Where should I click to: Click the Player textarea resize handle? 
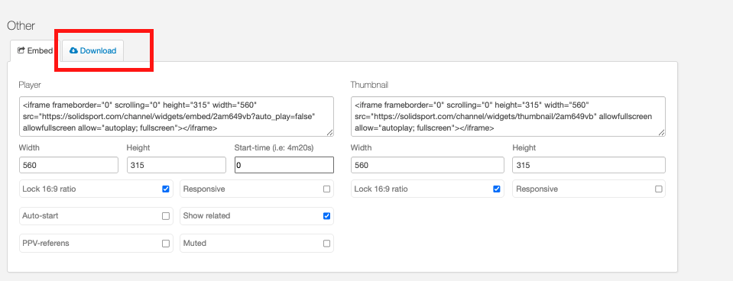click(x=330, y=133)
